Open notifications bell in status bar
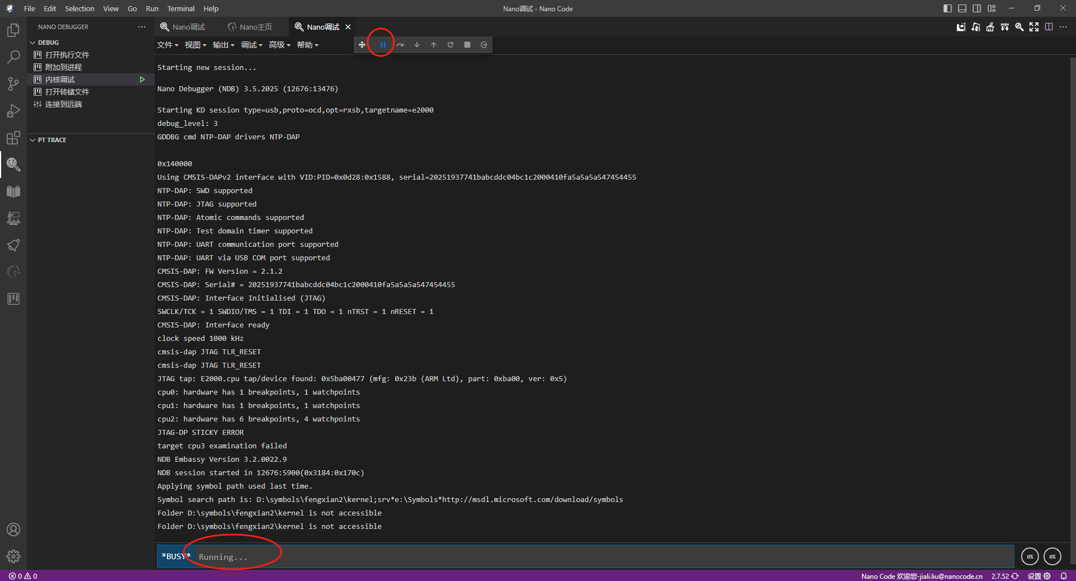Viewport: 1076px width, 581px height. pyautogui.click(x=1064, y=576)
